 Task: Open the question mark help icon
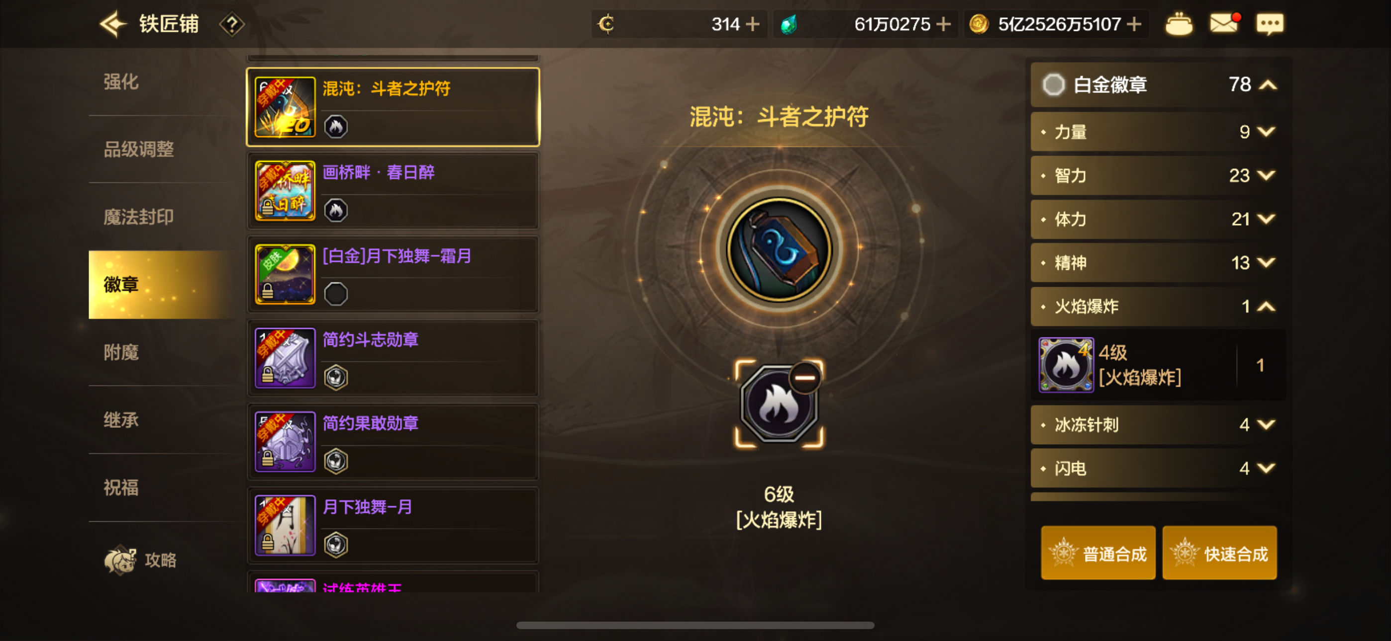click(x=232, y=24)
